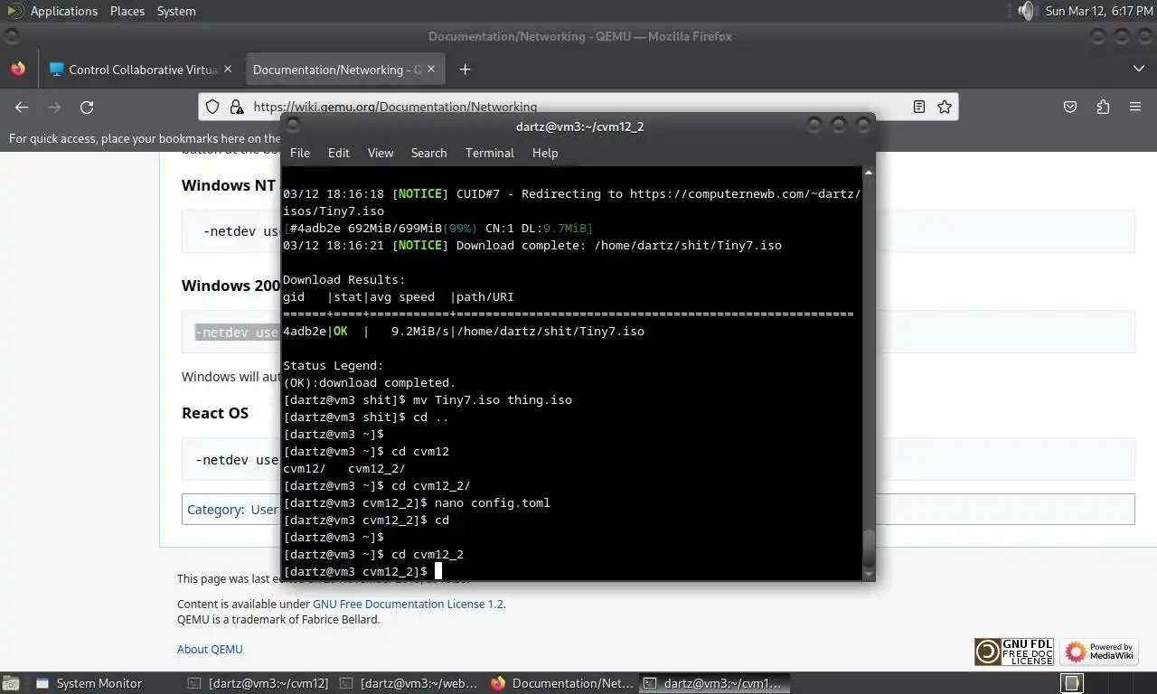Image resolution: width=1157 pixels, height=694 pixels.
Task: Click the 'Download Results:' terminal text
Action: [344, 279]
